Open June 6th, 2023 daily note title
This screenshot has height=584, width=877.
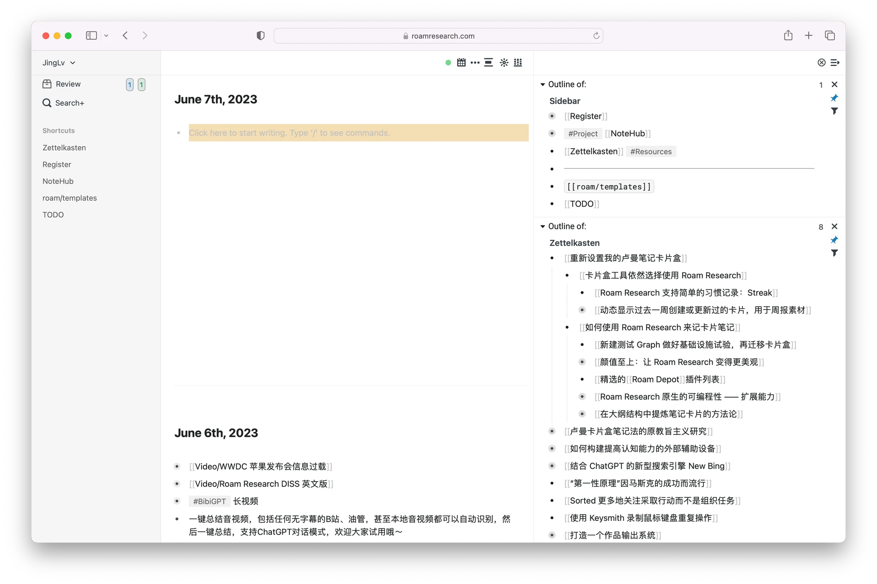click(x=216, y=433)
